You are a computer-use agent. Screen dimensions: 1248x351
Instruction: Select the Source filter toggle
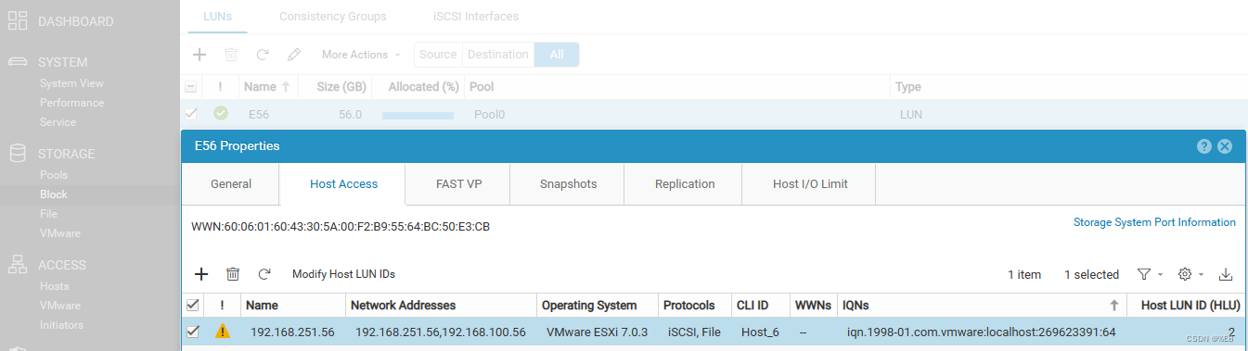[x=438, y=55]
